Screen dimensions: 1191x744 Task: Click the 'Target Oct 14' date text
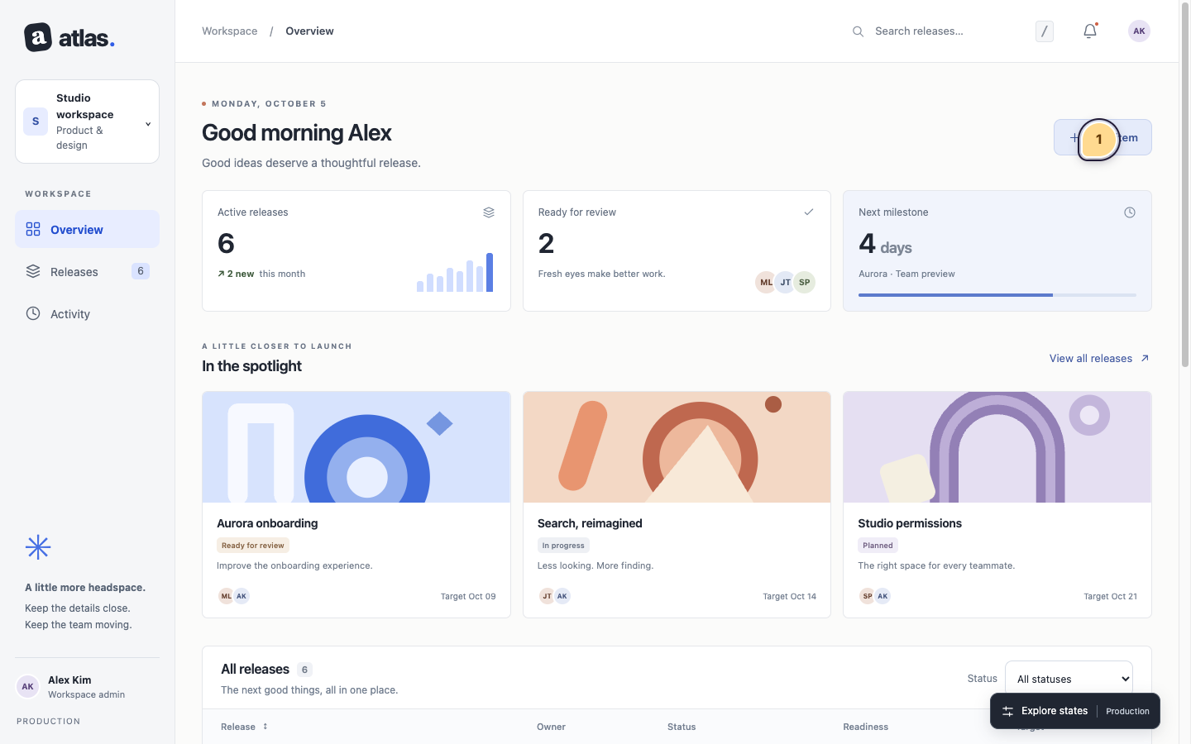(x=789, y=597)
